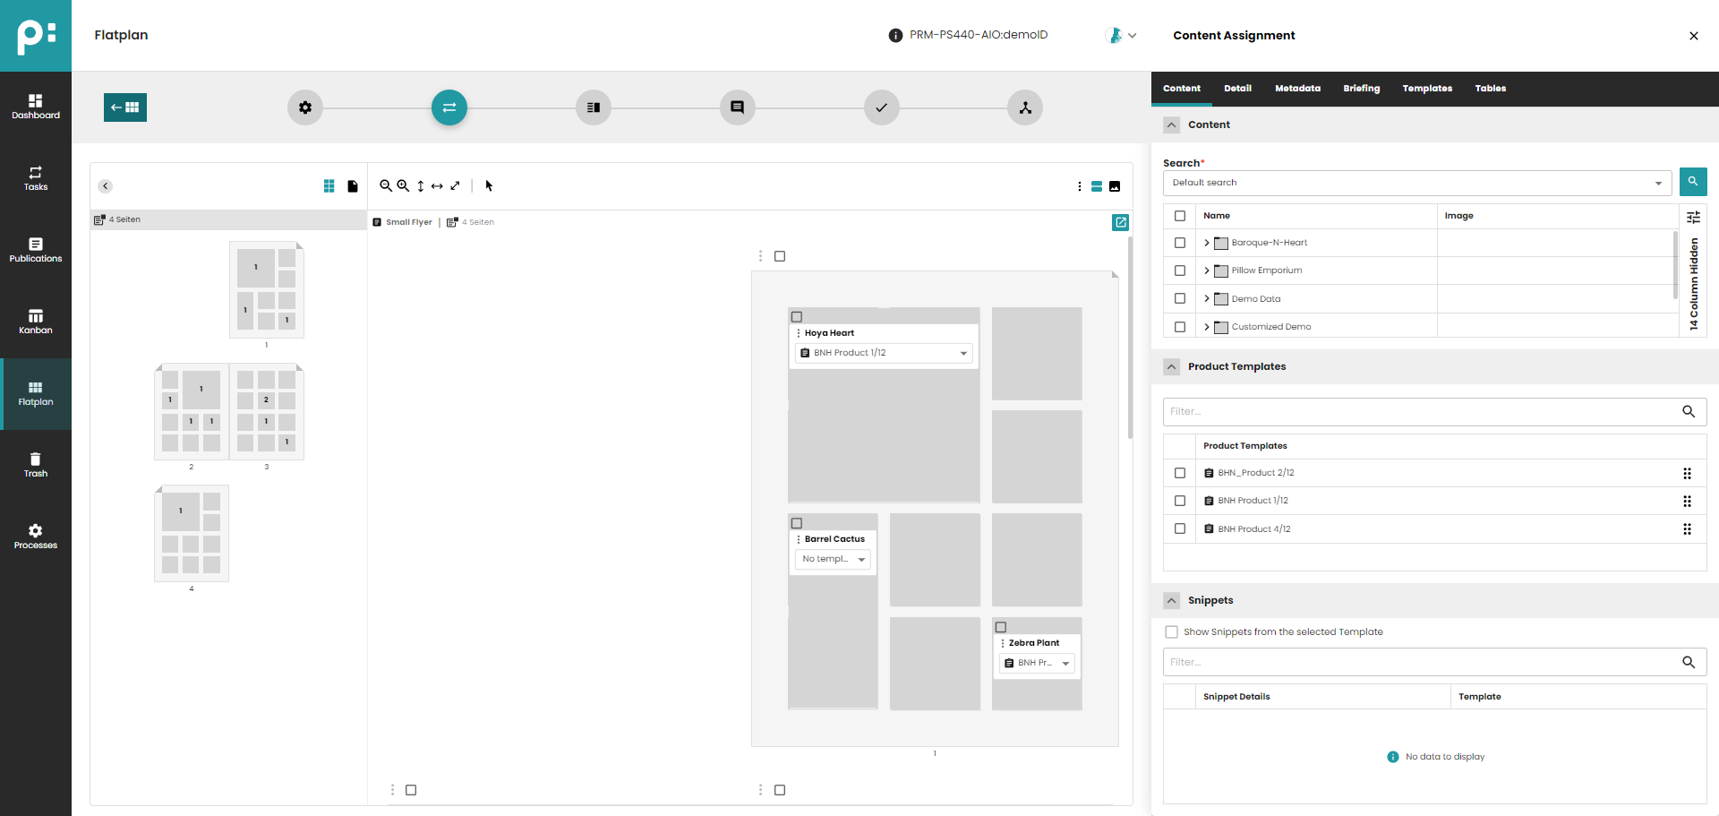The height and width of the screenshot is (816, 1719).
Task: Click the checkmark approval step icon
Action: (881, 107)
